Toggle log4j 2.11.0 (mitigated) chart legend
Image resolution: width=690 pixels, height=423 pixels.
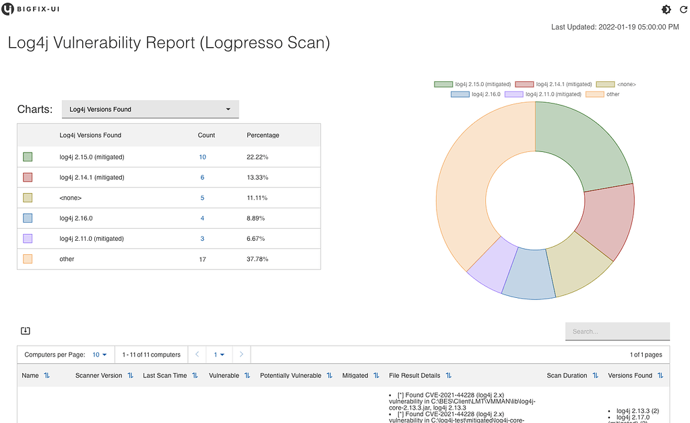pyautogui.click(x=543, y=94)
